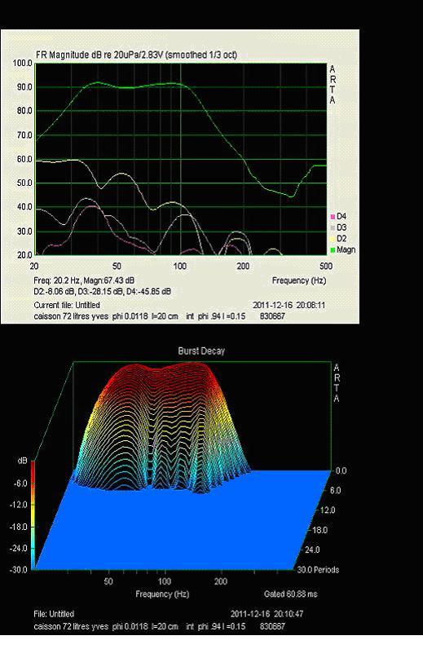
Task: Click 'File: Untitled' under burst decay plot
Action: click(x=54, y=614)
